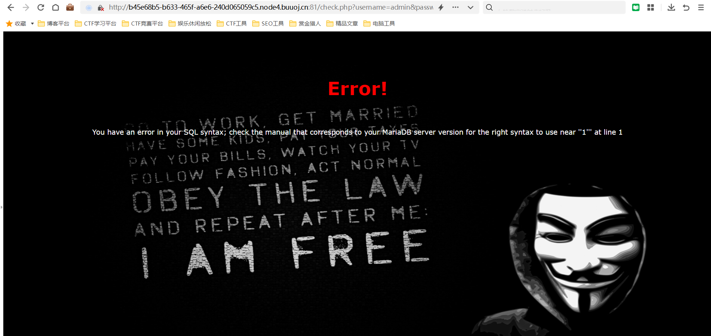This screenshot has width=711, height=336.
Task: Open the 精品文章 bookmark folder
Action: click(342, 24)
